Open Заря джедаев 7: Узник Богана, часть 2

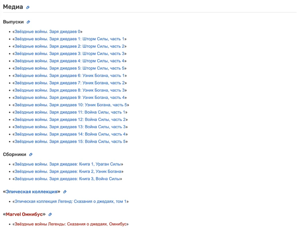70,83
